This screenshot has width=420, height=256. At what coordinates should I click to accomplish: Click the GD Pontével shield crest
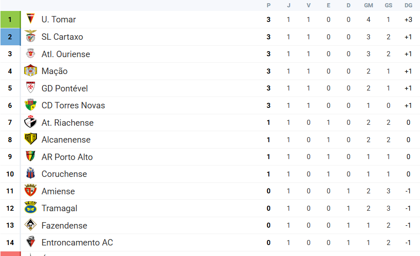[31, 88]
